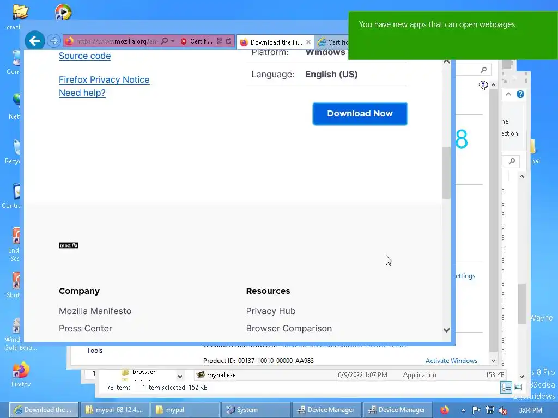
Task: Click the Firefox icon in the taskbar
Action: 445,410
